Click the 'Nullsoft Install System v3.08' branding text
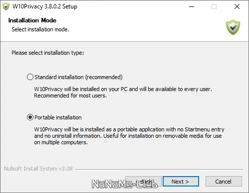The width and height of the screenshot is (249, 193). coord(38,169)
